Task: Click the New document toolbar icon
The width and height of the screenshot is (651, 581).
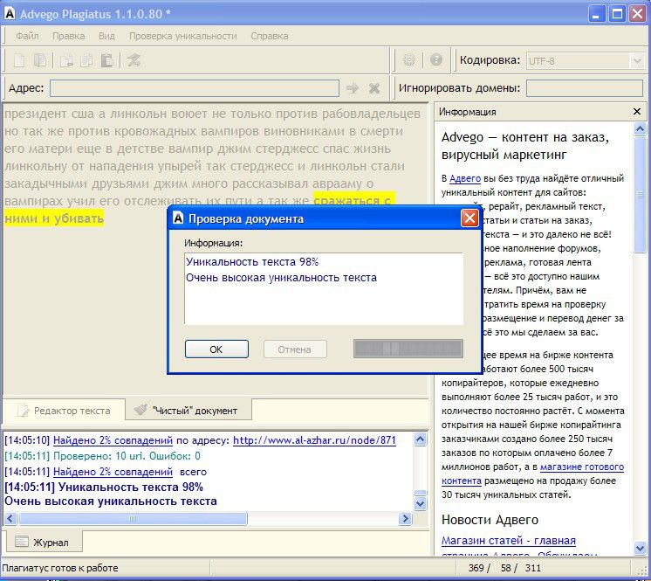Action: pyautogui.click(x=19, y=60)
